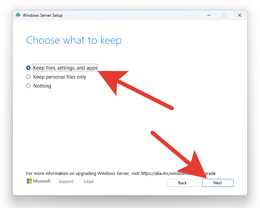Screen dimensions: 260x208
Task: Go Back to previous setup step
Action: (182, 183)
